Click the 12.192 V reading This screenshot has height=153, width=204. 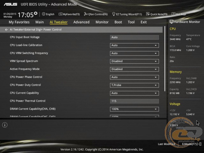(174, 114)
